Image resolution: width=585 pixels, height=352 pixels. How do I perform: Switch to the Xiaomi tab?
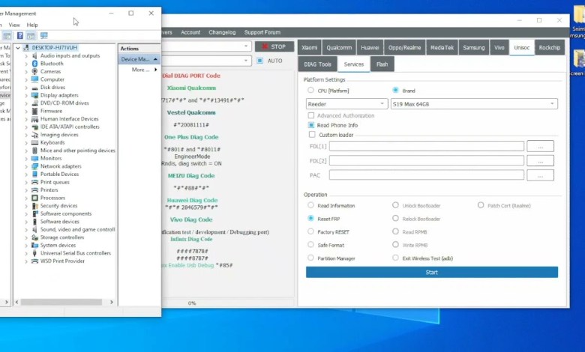click(309, 48)
